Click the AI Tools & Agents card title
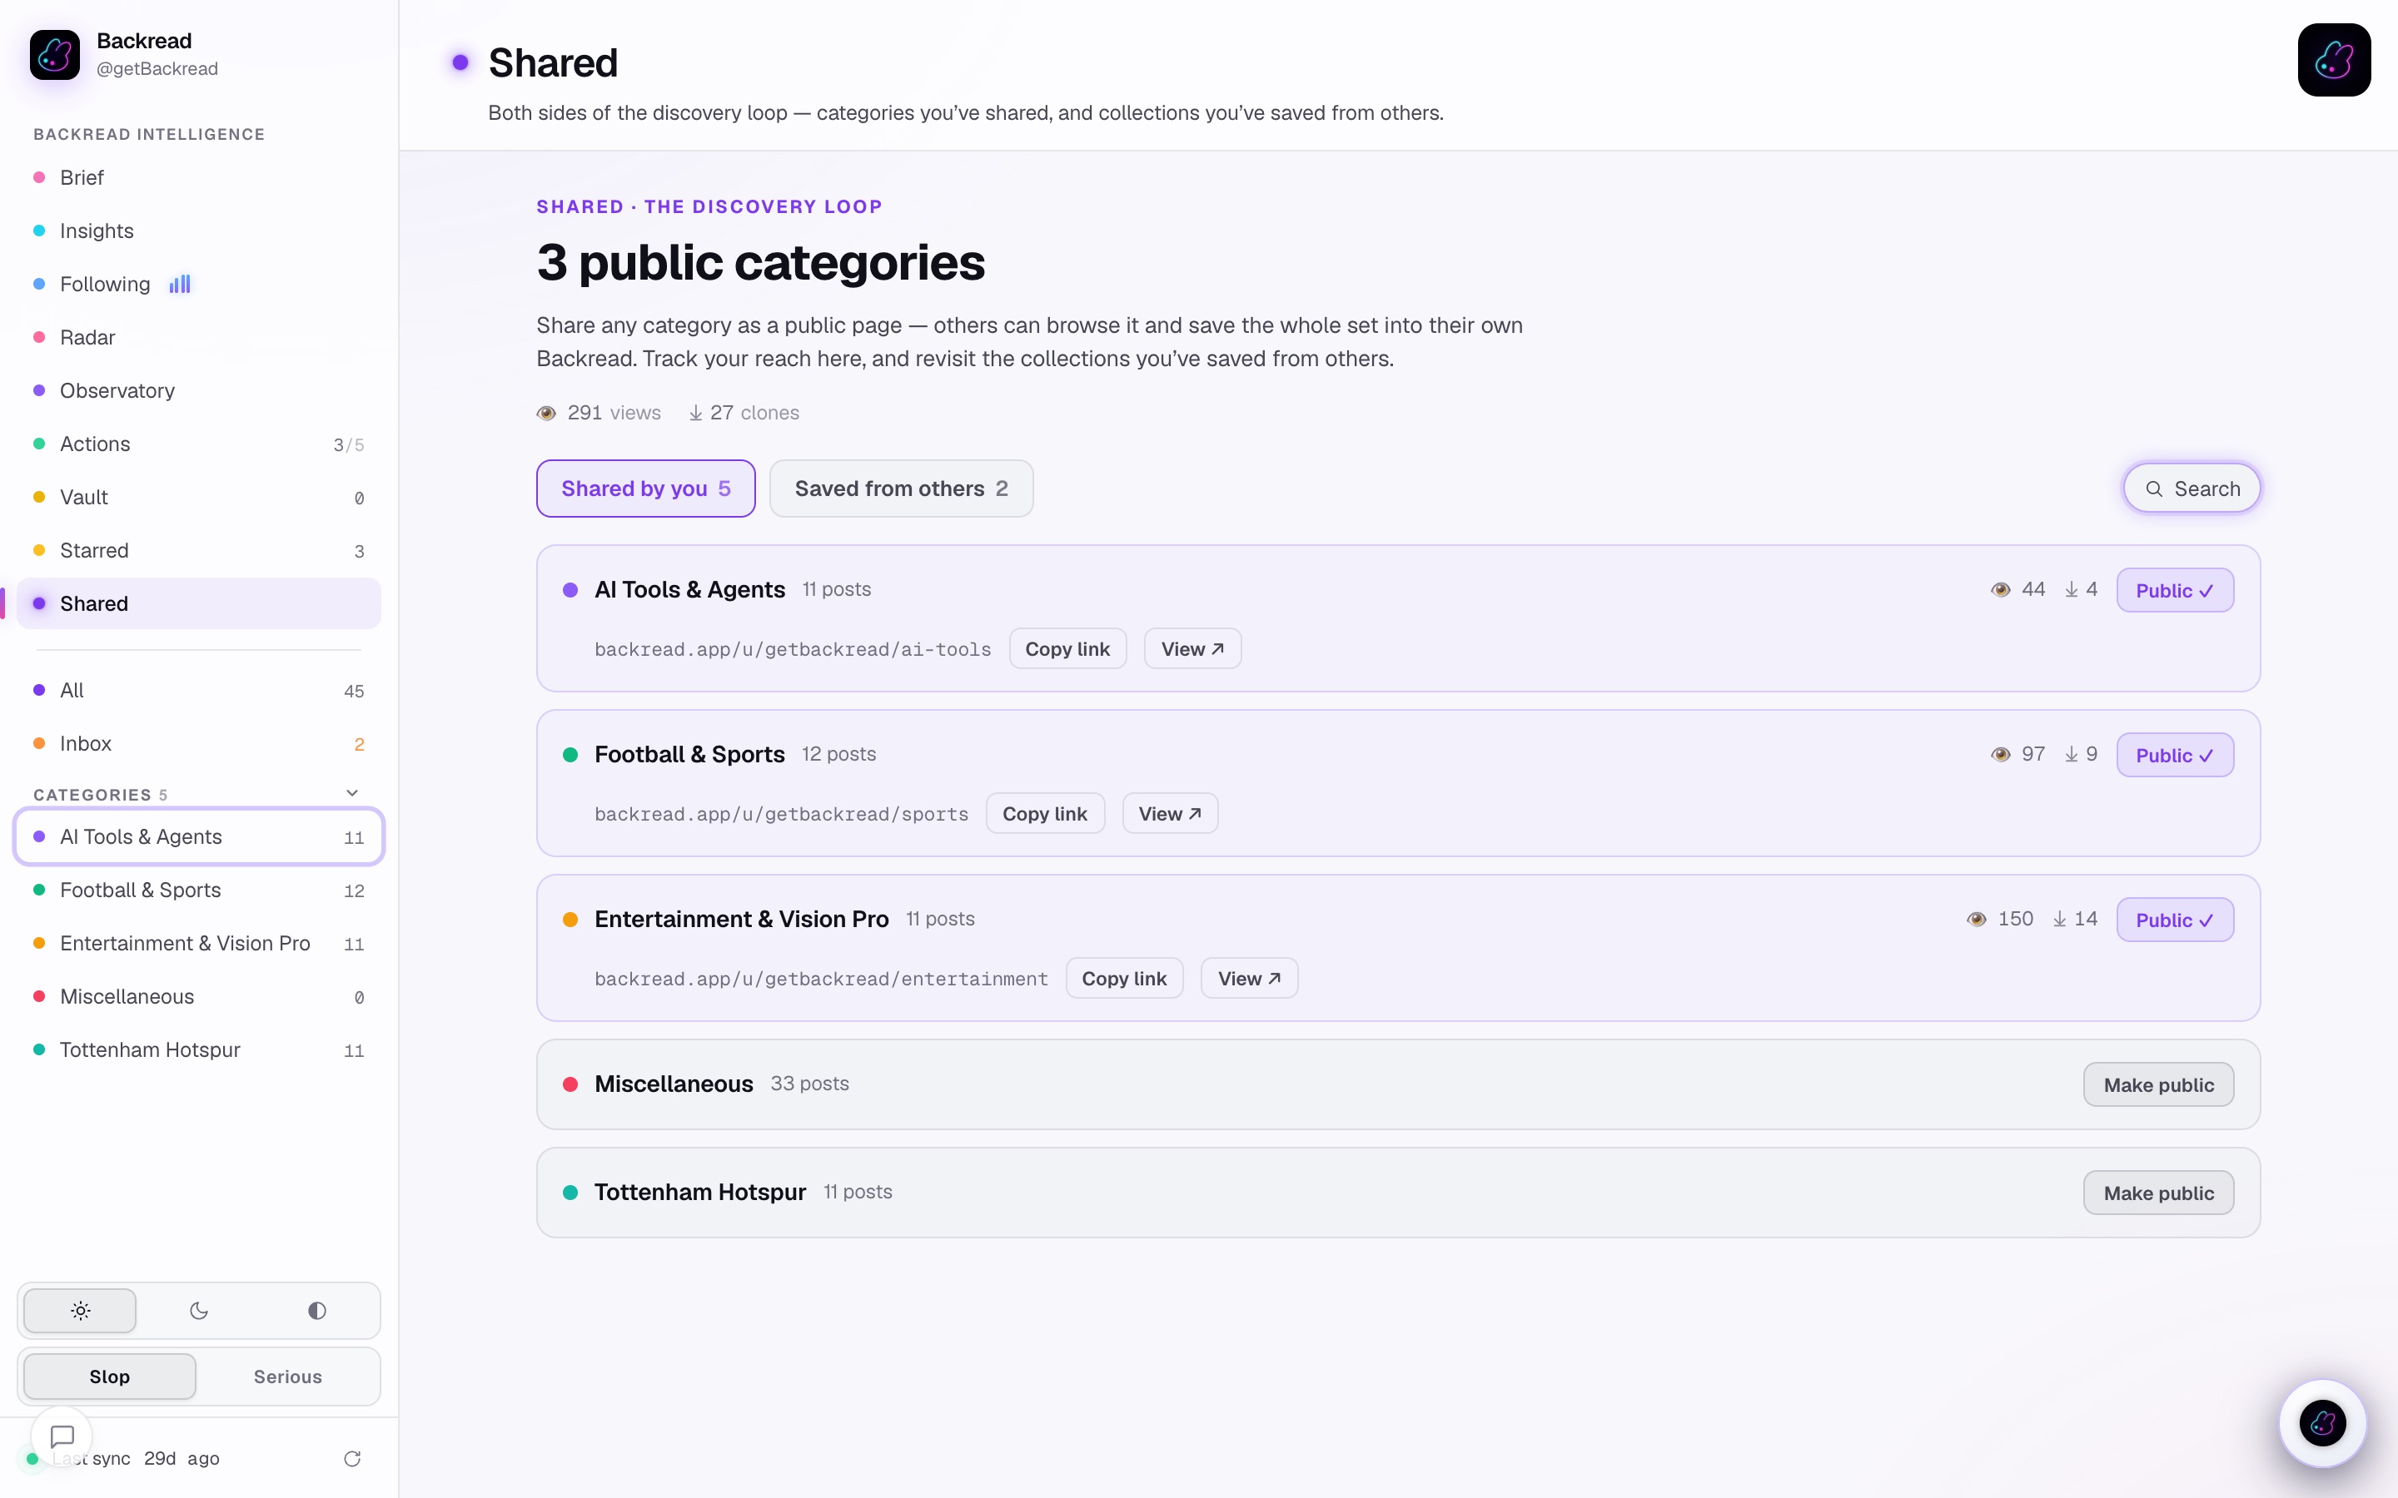 pyautogui.click(x=689, y=589)
